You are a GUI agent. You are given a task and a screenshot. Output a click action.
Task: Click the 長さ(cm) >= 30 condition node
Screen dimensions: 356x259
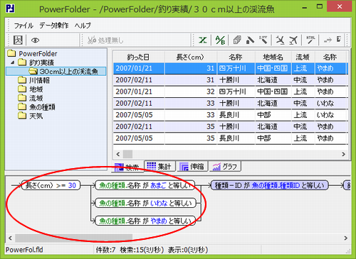coord(51,185)
